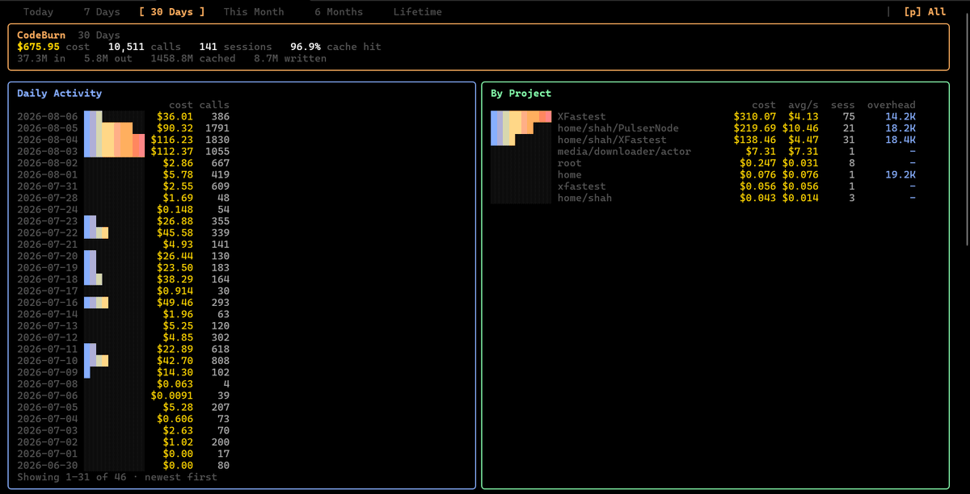Click the 19.2K overhead value
The image size is (970, 494).
(900, 175)
